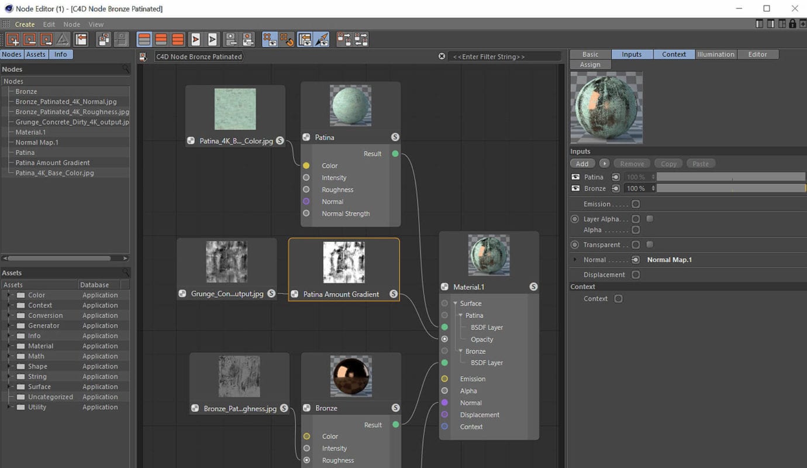Click the Copy button in the Inputs panel
Image resolution: width=807 pixels, height=468 pixels.
coord(668,163)
